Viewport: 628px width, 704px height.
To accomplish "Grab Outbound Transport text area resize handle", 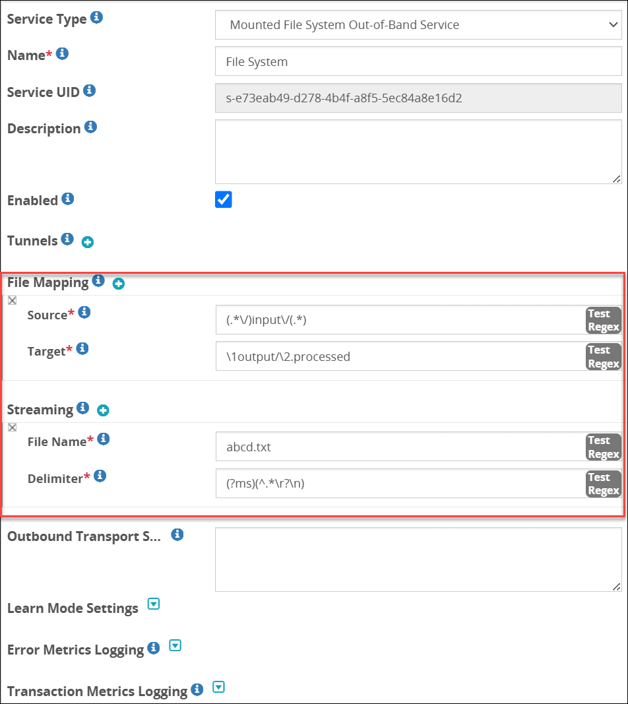I will point(617,587).
